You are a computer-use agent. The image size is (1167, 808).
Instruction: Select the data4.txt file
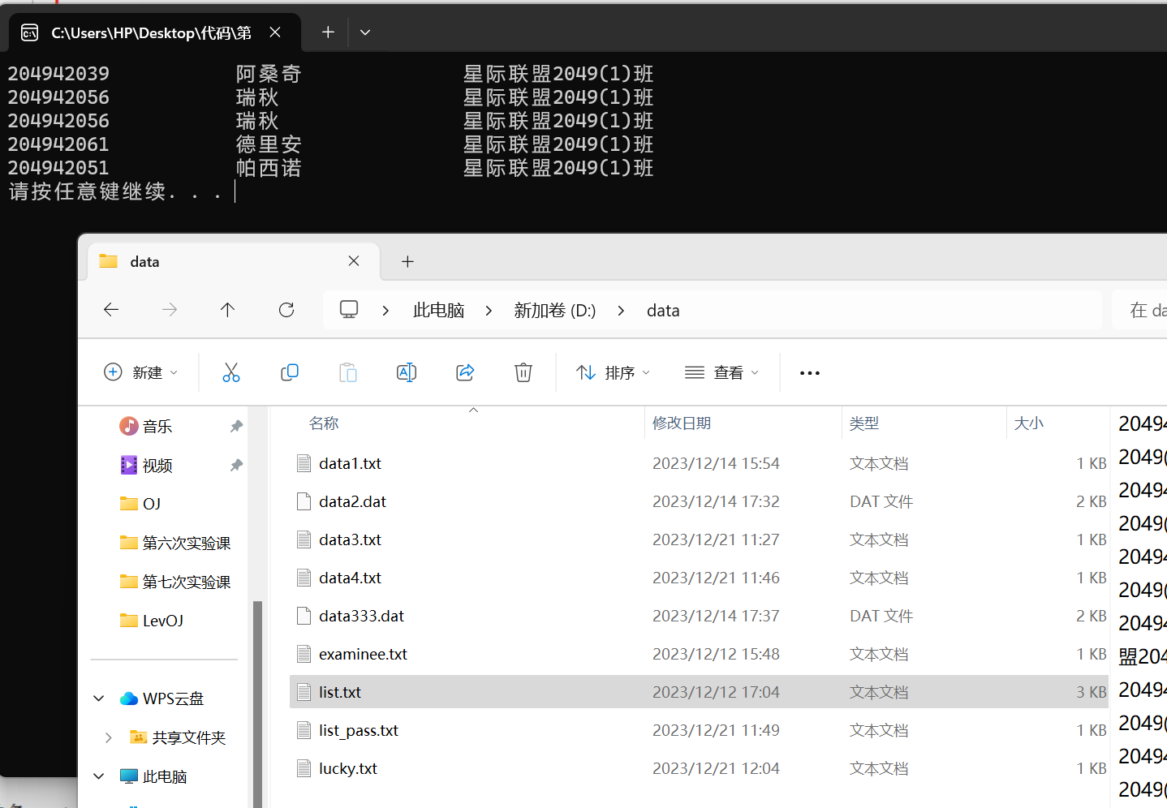click(699, 578)
